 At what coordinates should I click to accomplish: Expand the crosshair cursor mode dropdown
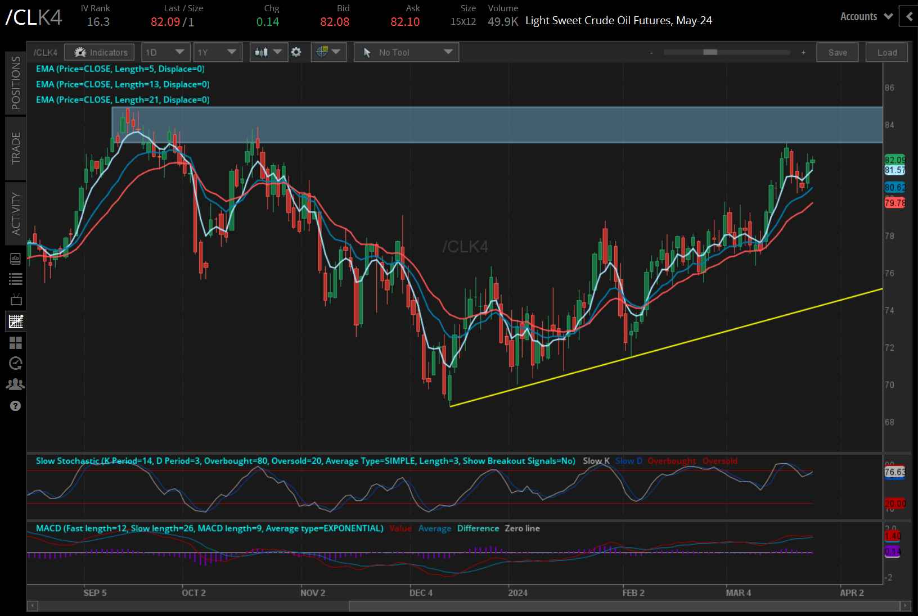click(328, 52)
